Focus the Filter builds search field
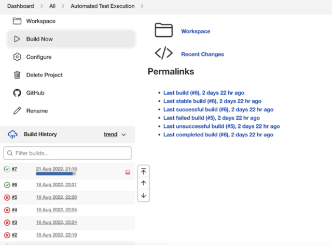332x245 pixels. click(67, 153)
